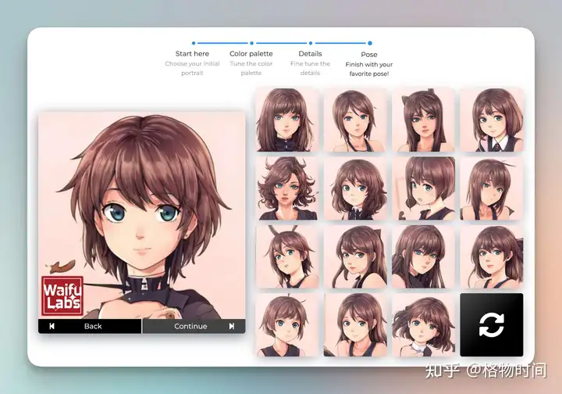The width and height of the screenshot is (562, 394).
Task: Click the Back button
Action: [x=90, y=326]
